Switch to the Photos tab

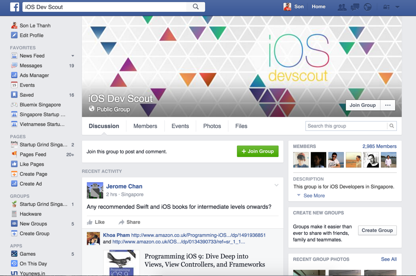[x=212, y=126]
